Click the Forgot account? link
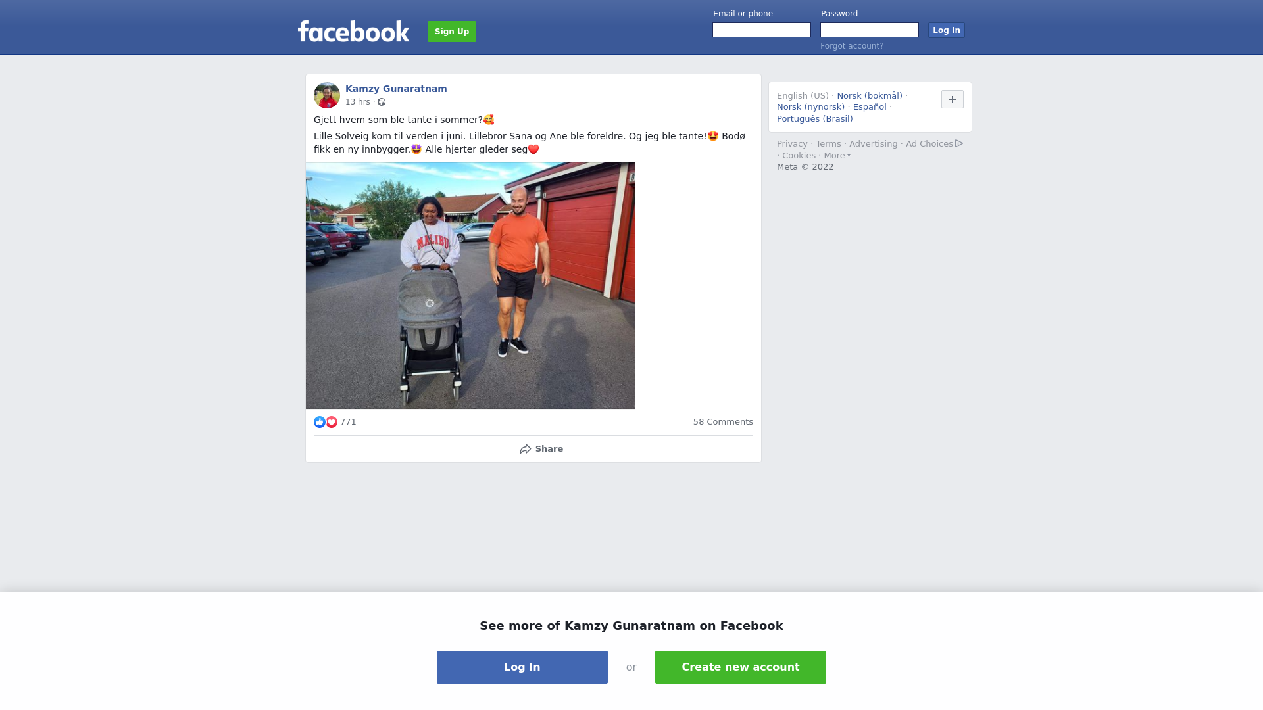Viewport: 1263px width, 710px height. pos(852,46)
